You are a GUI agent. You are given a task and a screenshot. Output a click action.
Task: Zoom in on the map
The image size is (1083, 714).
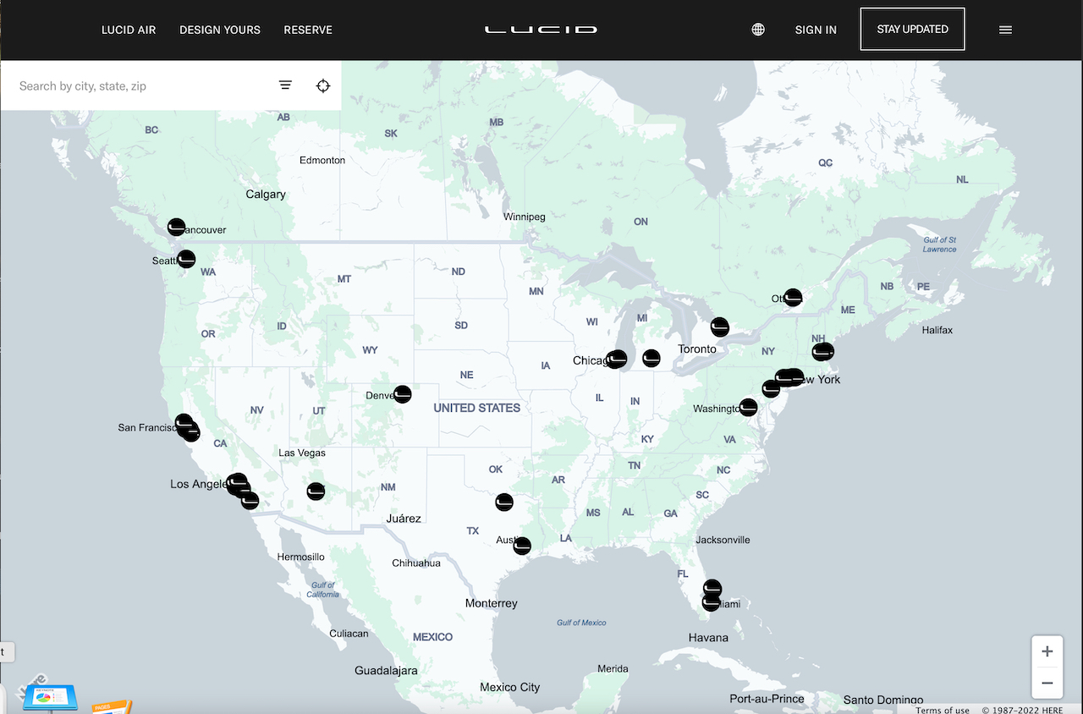tap(1047, 651)
